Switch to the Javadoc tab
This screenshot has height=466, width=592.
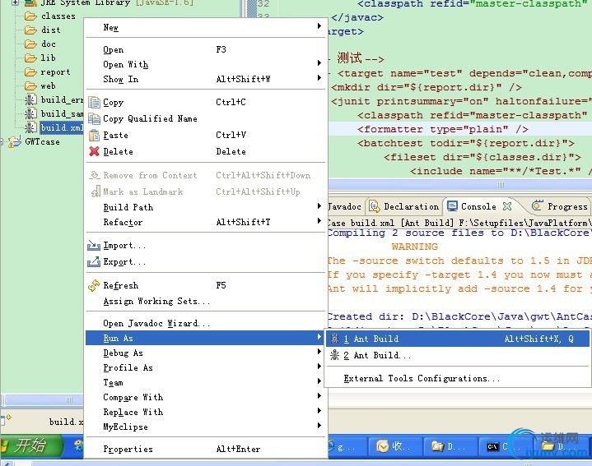coord(344,206)
